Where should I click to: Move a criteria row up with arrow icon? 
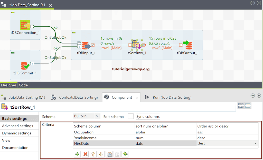coord(93,154)
